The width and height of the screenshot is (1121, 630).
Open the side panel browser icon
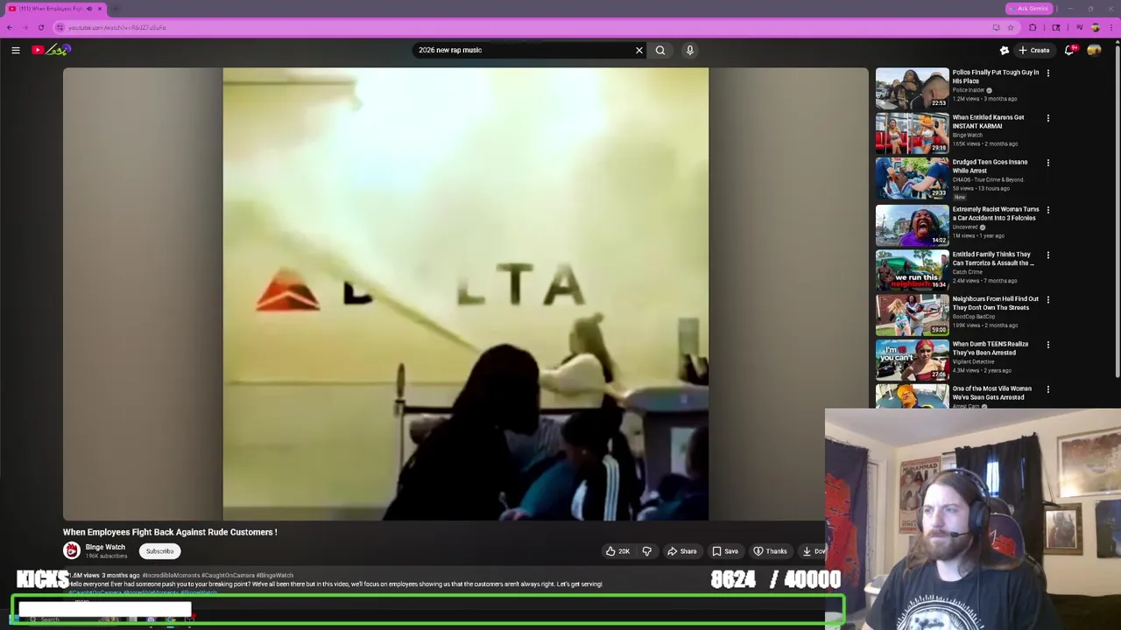click(1056, 27)
